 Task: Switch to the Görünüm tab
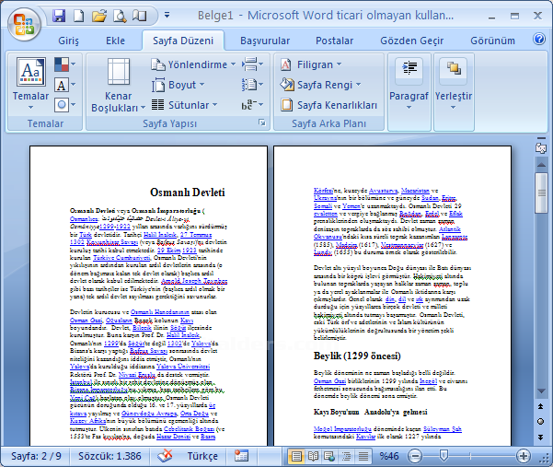click(492, 41)
